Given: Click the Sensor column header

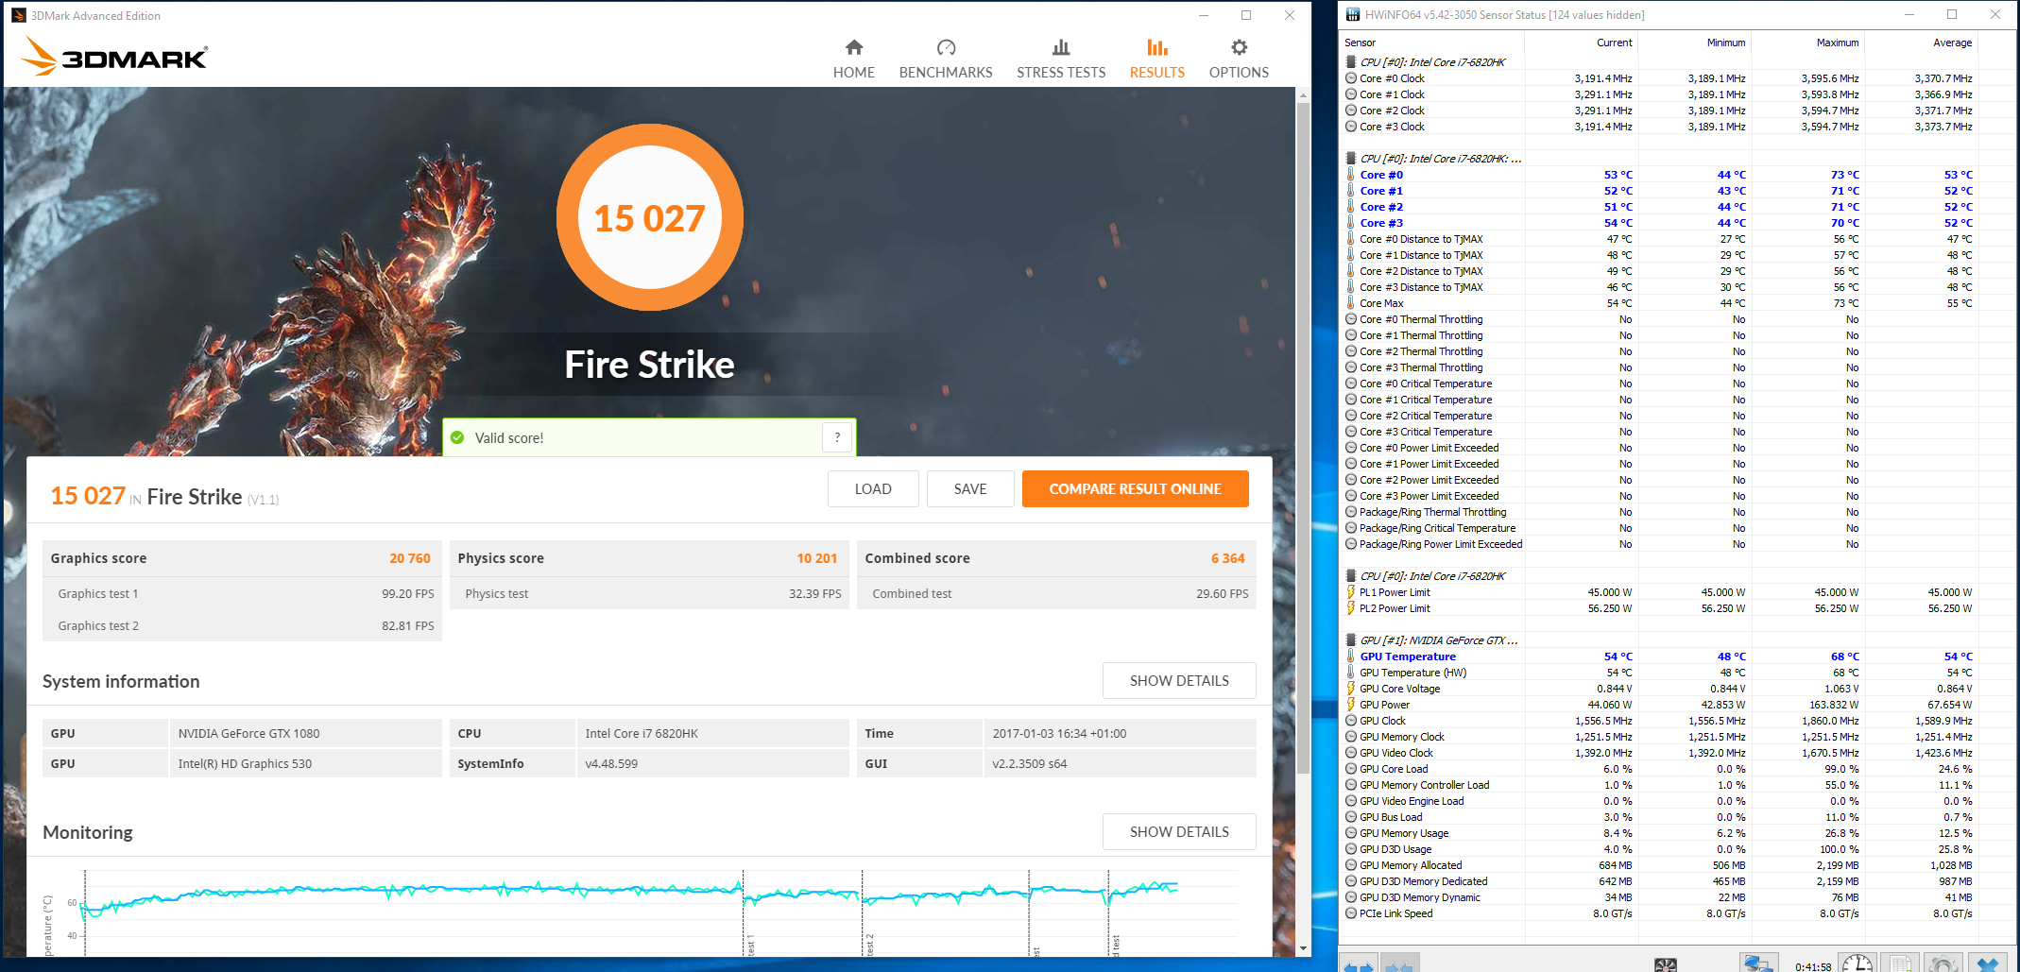Looking at the screenshot, I should click(1432, 43).
